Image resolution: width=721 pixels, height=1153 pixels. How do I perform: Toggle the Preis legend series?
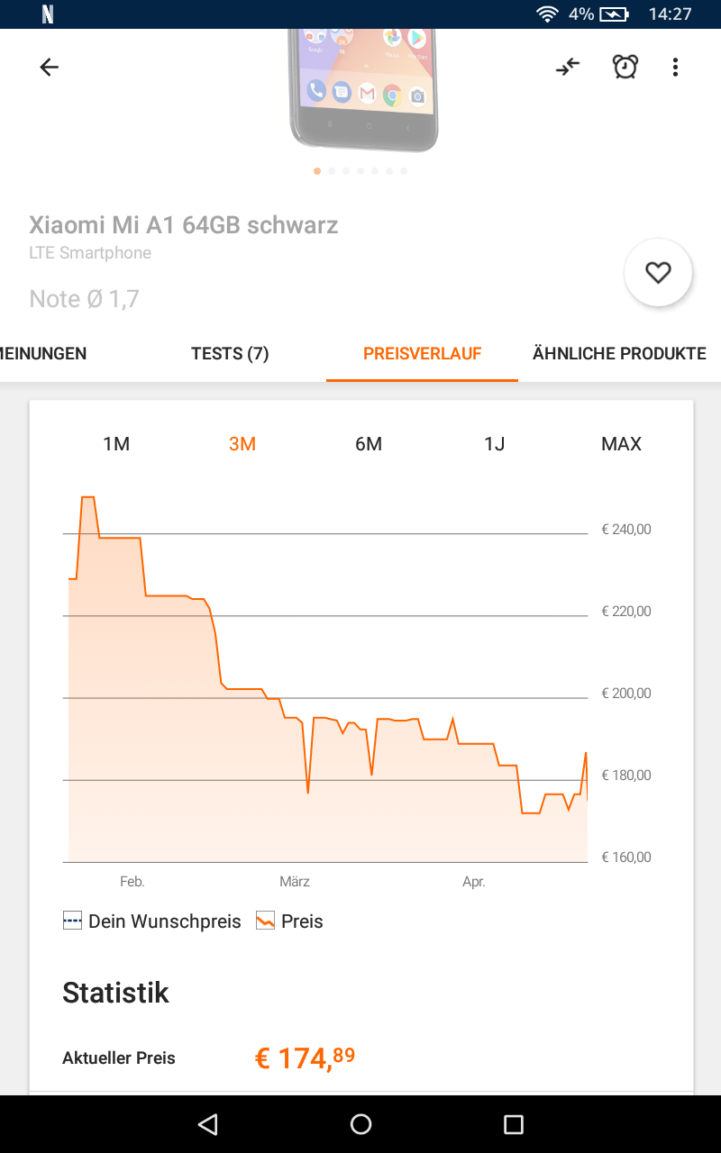pos(290,921)
